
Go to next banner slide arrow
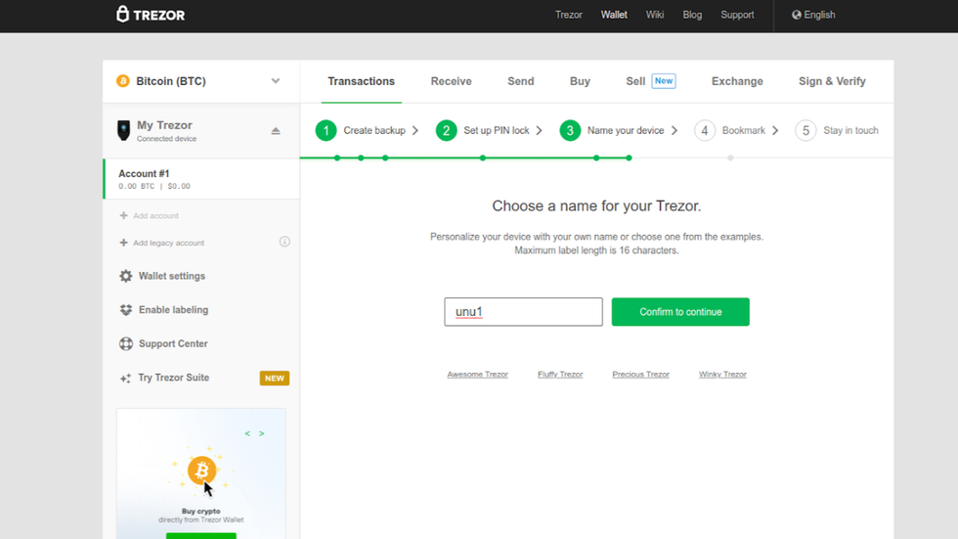[262, 433]
